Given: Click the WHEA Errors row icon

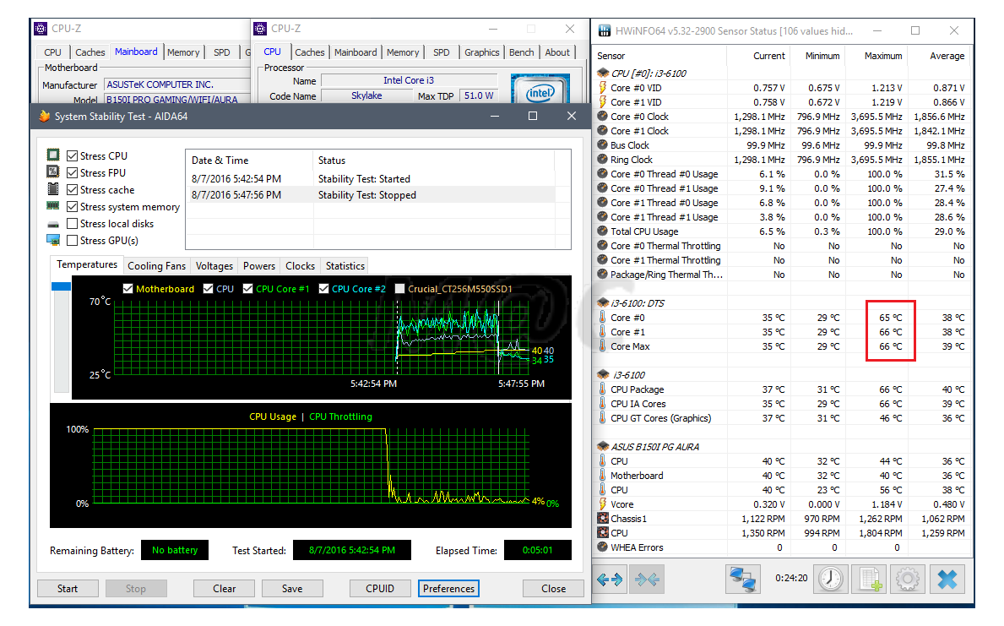Looking at the screenshot, I should (603, 547).
